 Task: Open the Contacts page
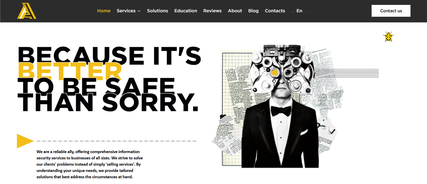tap(275, 11)
